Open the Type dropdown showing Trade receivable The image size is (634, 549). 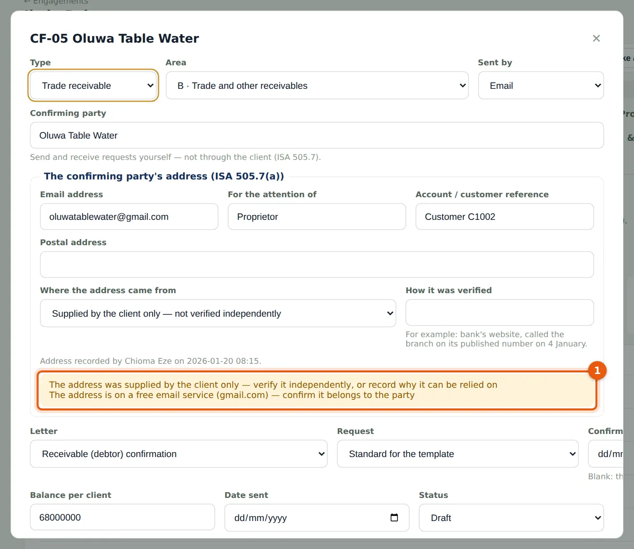pos(93,85)
